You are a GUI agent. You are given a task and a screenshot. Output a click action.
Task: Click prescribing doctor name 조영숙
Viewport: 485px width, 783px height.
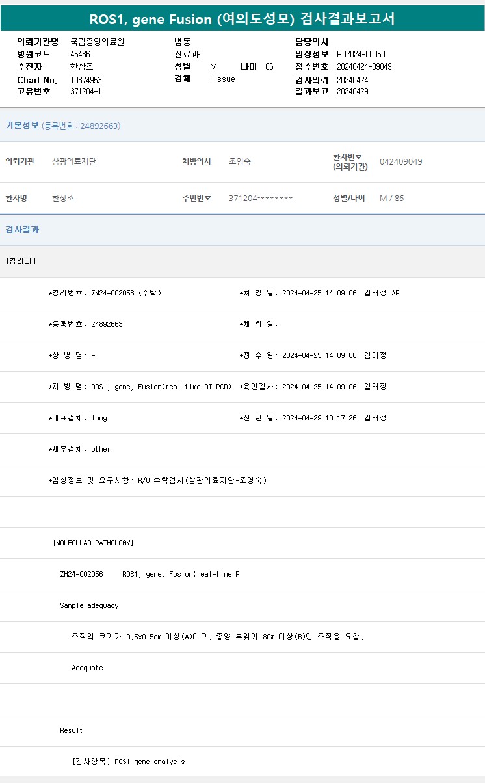click(240, 161)
